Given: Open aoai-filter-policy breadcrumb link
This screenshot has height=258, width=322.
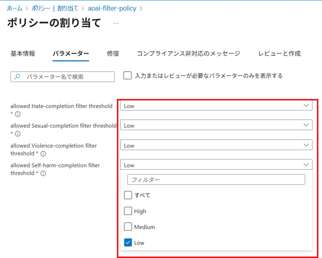Looking at the screenshot, I should tap(112, 8).
